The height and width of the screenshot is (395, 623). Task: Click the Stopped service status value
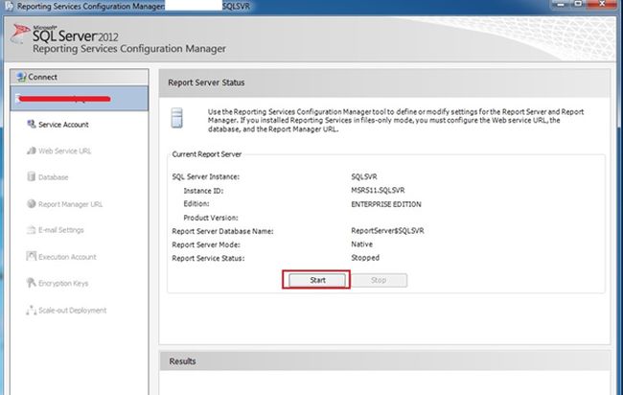click(x=365, y=258)
